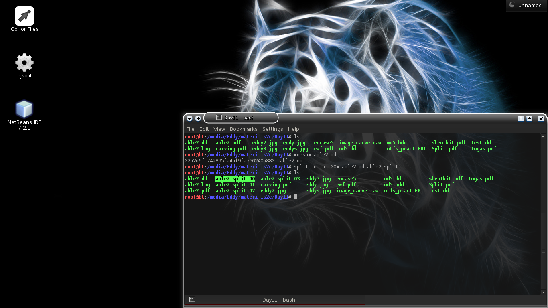Image resolution: width=548 pixels, height=308 pixels.
Task: Open a new tab with the plus icon
Action: tap(198, 118)
